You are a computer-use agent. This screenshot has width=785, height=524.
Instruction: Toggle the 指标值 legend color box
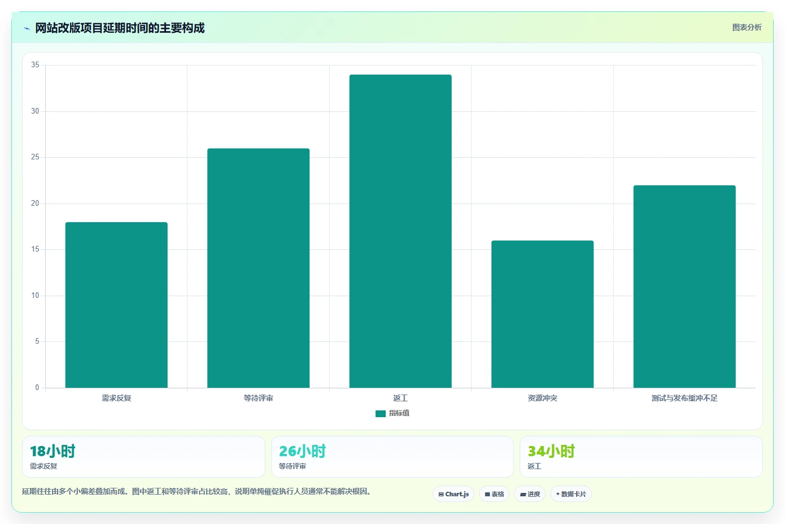click(380, 414)
